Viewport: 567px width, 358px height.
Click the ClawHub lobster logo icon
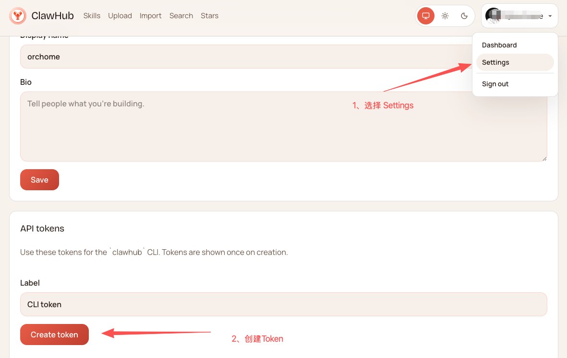pos(18,16)
